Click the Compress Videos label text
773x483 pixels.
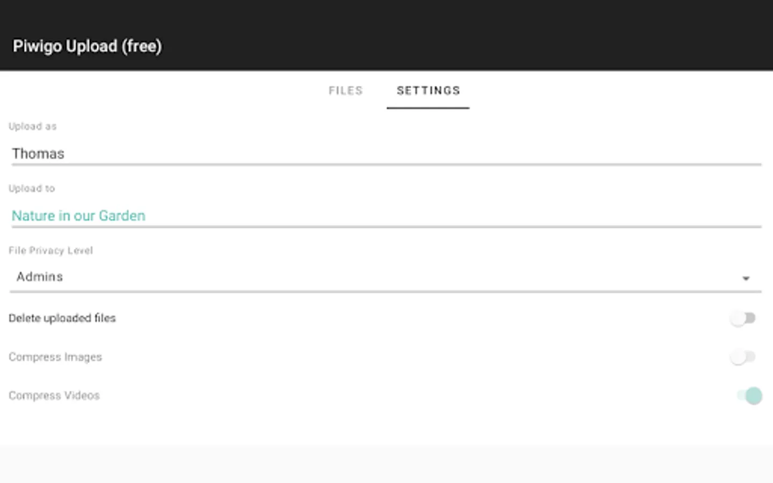tap(54, 396)
